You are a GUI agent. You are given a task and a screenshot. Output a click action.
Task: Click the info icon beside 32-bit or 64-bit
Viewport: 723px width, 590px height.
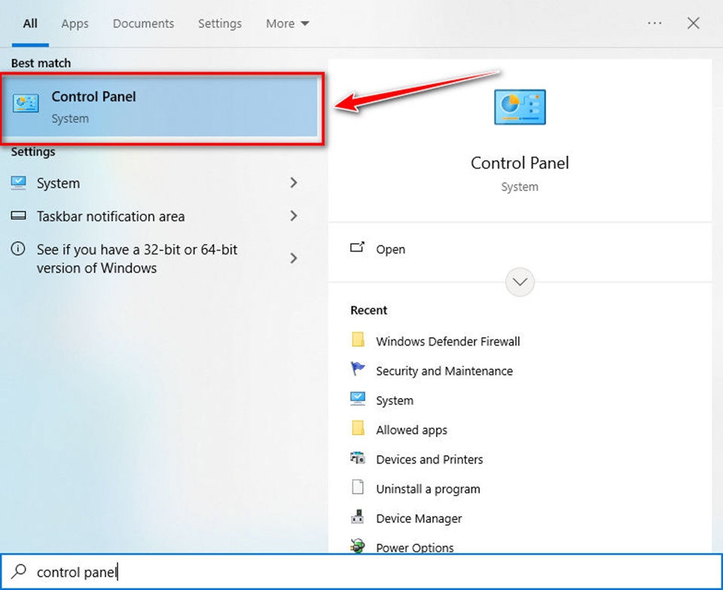[18, 249]
